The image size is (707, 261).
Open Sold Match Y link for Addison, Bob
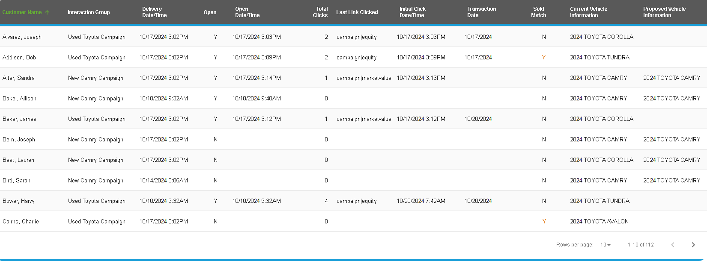544,58
